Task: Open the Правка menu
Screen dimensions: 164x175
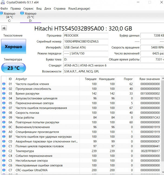Action: tap(15, 9)
